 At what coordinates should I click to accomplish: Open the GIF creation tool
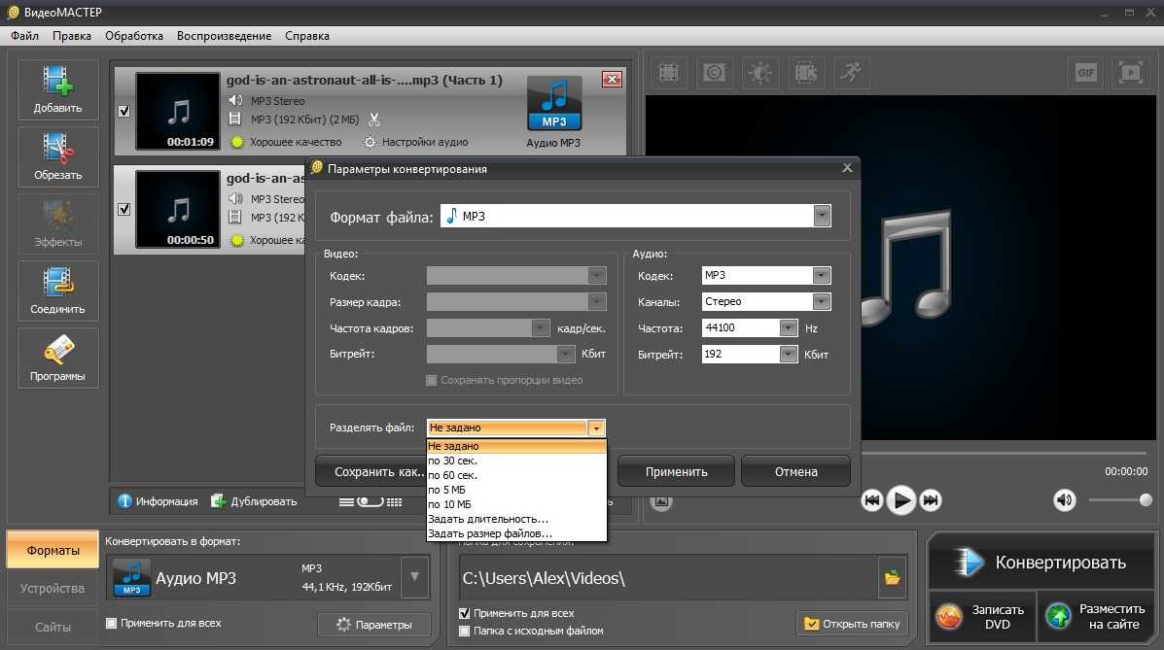(1083, 72)
